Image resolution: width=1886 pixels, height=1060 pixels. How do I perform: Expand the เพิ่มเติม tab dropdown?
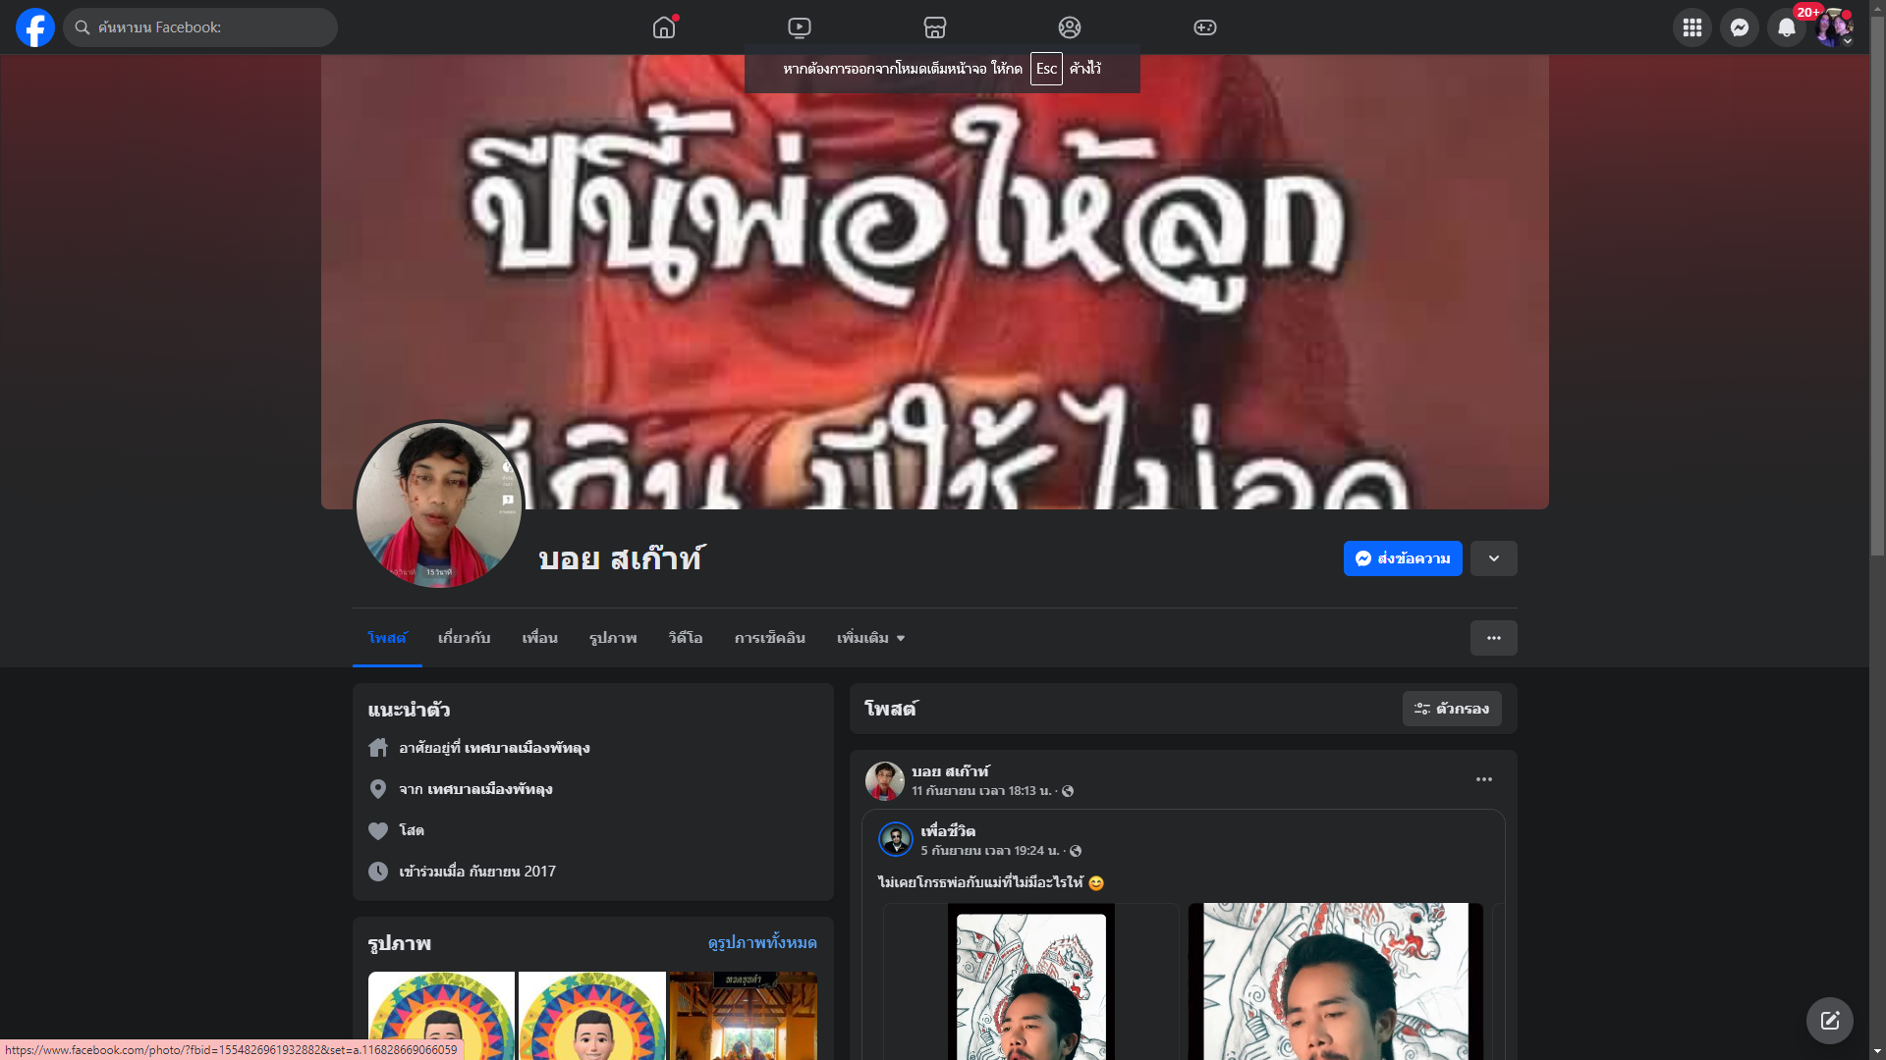870,638
